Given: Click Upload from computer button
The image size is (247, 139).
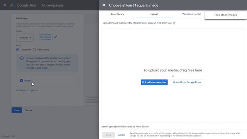Looking at the screenshot, I should tap(154, 82).
